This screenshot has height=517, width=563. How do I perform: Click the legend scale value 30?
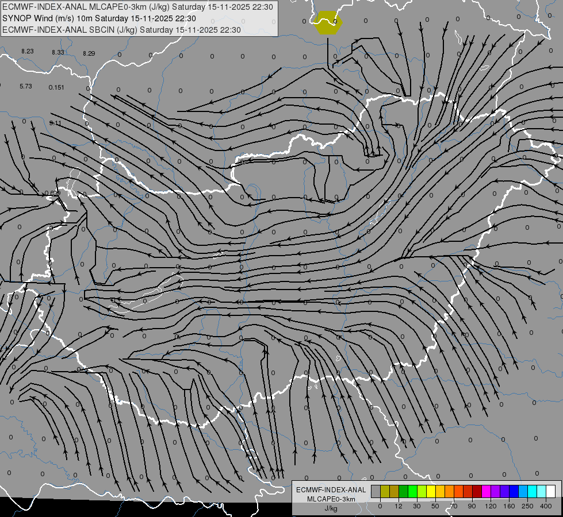pyautogui.click(x=417, y=506)
